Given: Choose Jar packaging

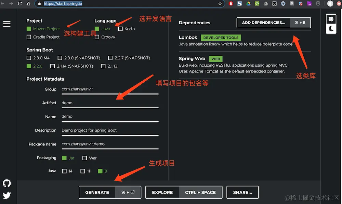Looking at the screenshot, I should click(x=68, y=158).
